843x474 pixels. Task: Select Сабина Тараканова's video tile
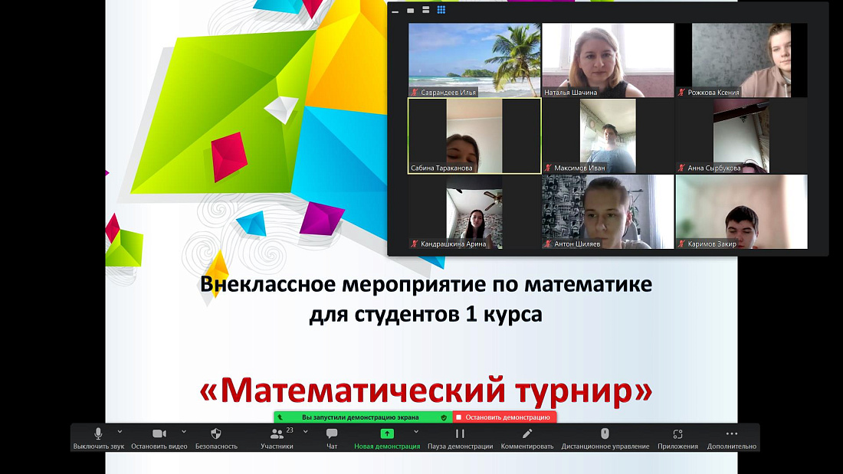click(x=474, y=136)
